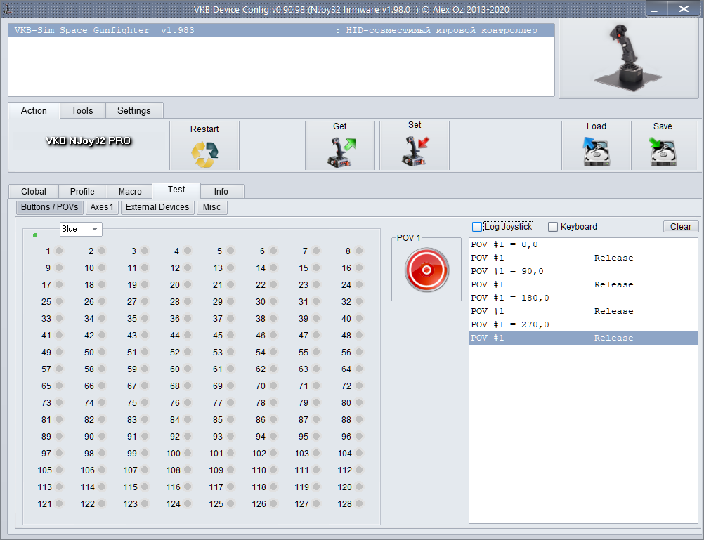
Task: Open the Profile tab
Action: click(83, 191)
